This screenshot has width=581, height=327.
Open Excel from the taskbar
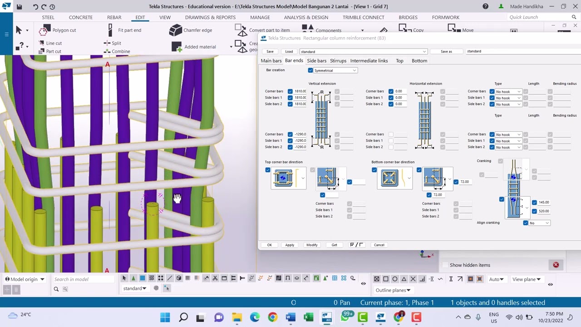[308, 317]
